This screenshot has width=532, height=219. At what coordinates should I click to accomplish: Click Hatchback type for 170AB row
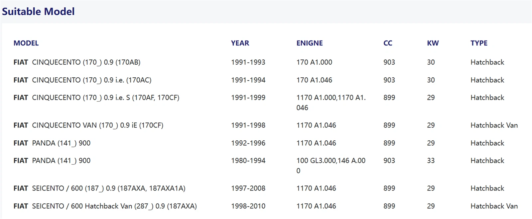pyautogui.click(x=487, y=62)
